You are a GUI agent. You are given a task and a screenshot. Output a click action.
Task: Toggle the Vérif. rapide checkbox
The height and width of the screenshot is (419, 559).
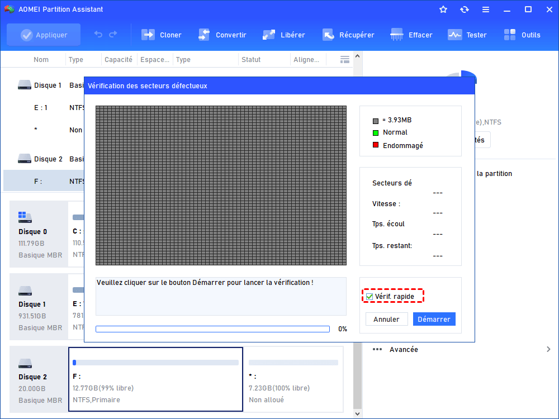pyautogui.click(x=369, y=297)
